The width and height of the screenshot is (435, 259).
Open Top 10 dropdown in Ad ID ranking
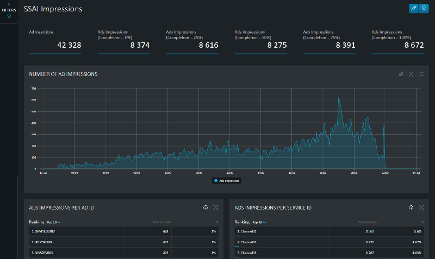click(x=53, y=222)
